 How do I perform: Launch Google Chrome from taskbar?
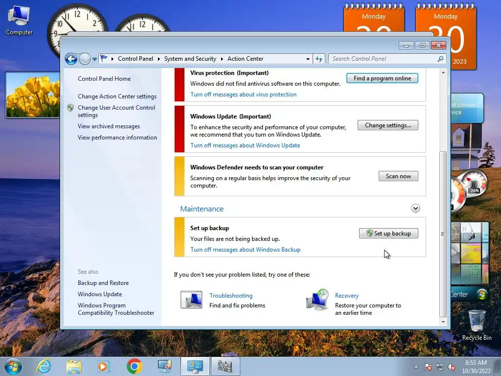coord(134,366)
